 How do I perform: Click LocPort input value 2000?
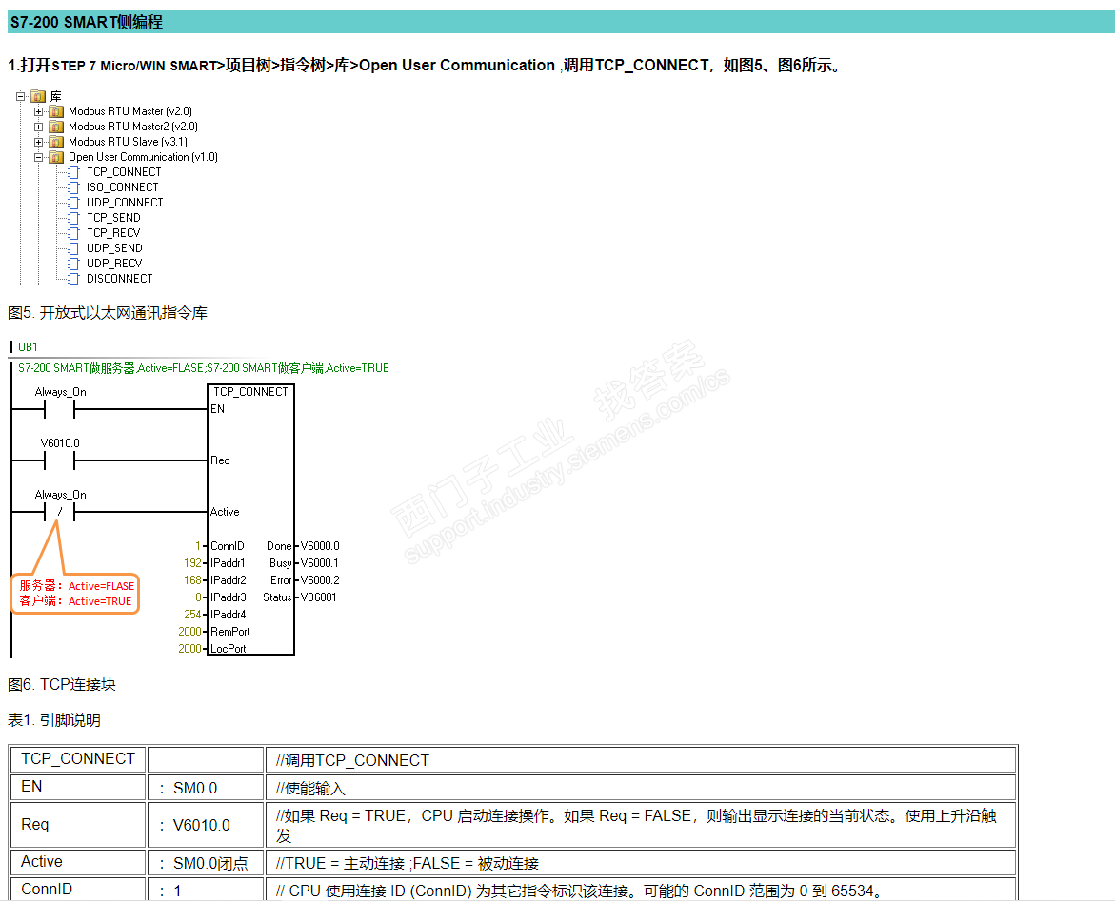pos(189,648)
